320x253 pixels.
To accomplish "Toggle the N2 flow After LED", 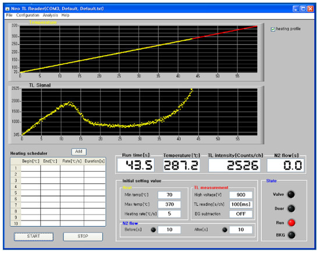I will click(x=225, y=230).
